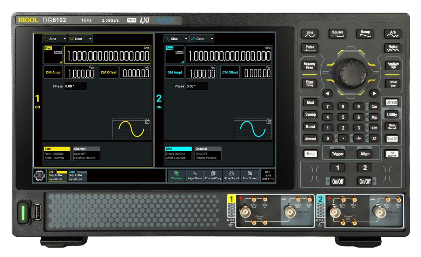Expand the channel 1 Cont mode dropdown

80,39
